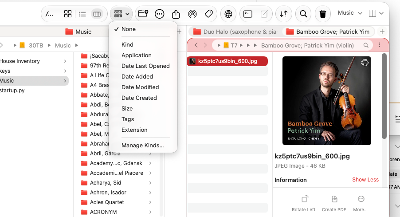Select the Music tab in left pane
The height and width of the screenshot is (217, 400).
click(78, 32)
